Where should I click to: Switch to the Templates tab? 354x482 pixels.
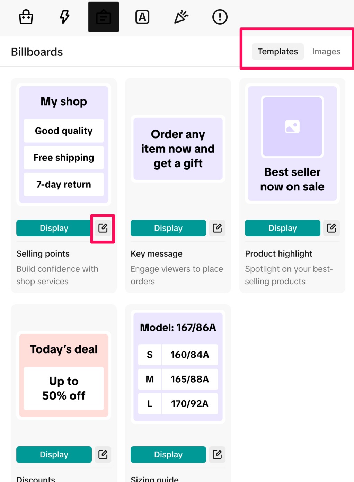tap(278, 52)
